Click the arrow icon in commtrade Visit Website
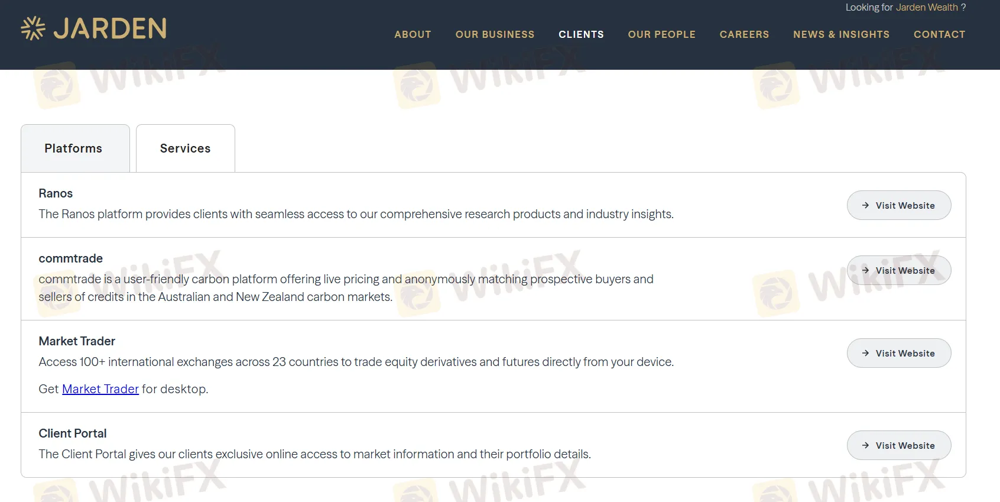The height and width of the screenshot is (502, 1000). pos(865,270)
